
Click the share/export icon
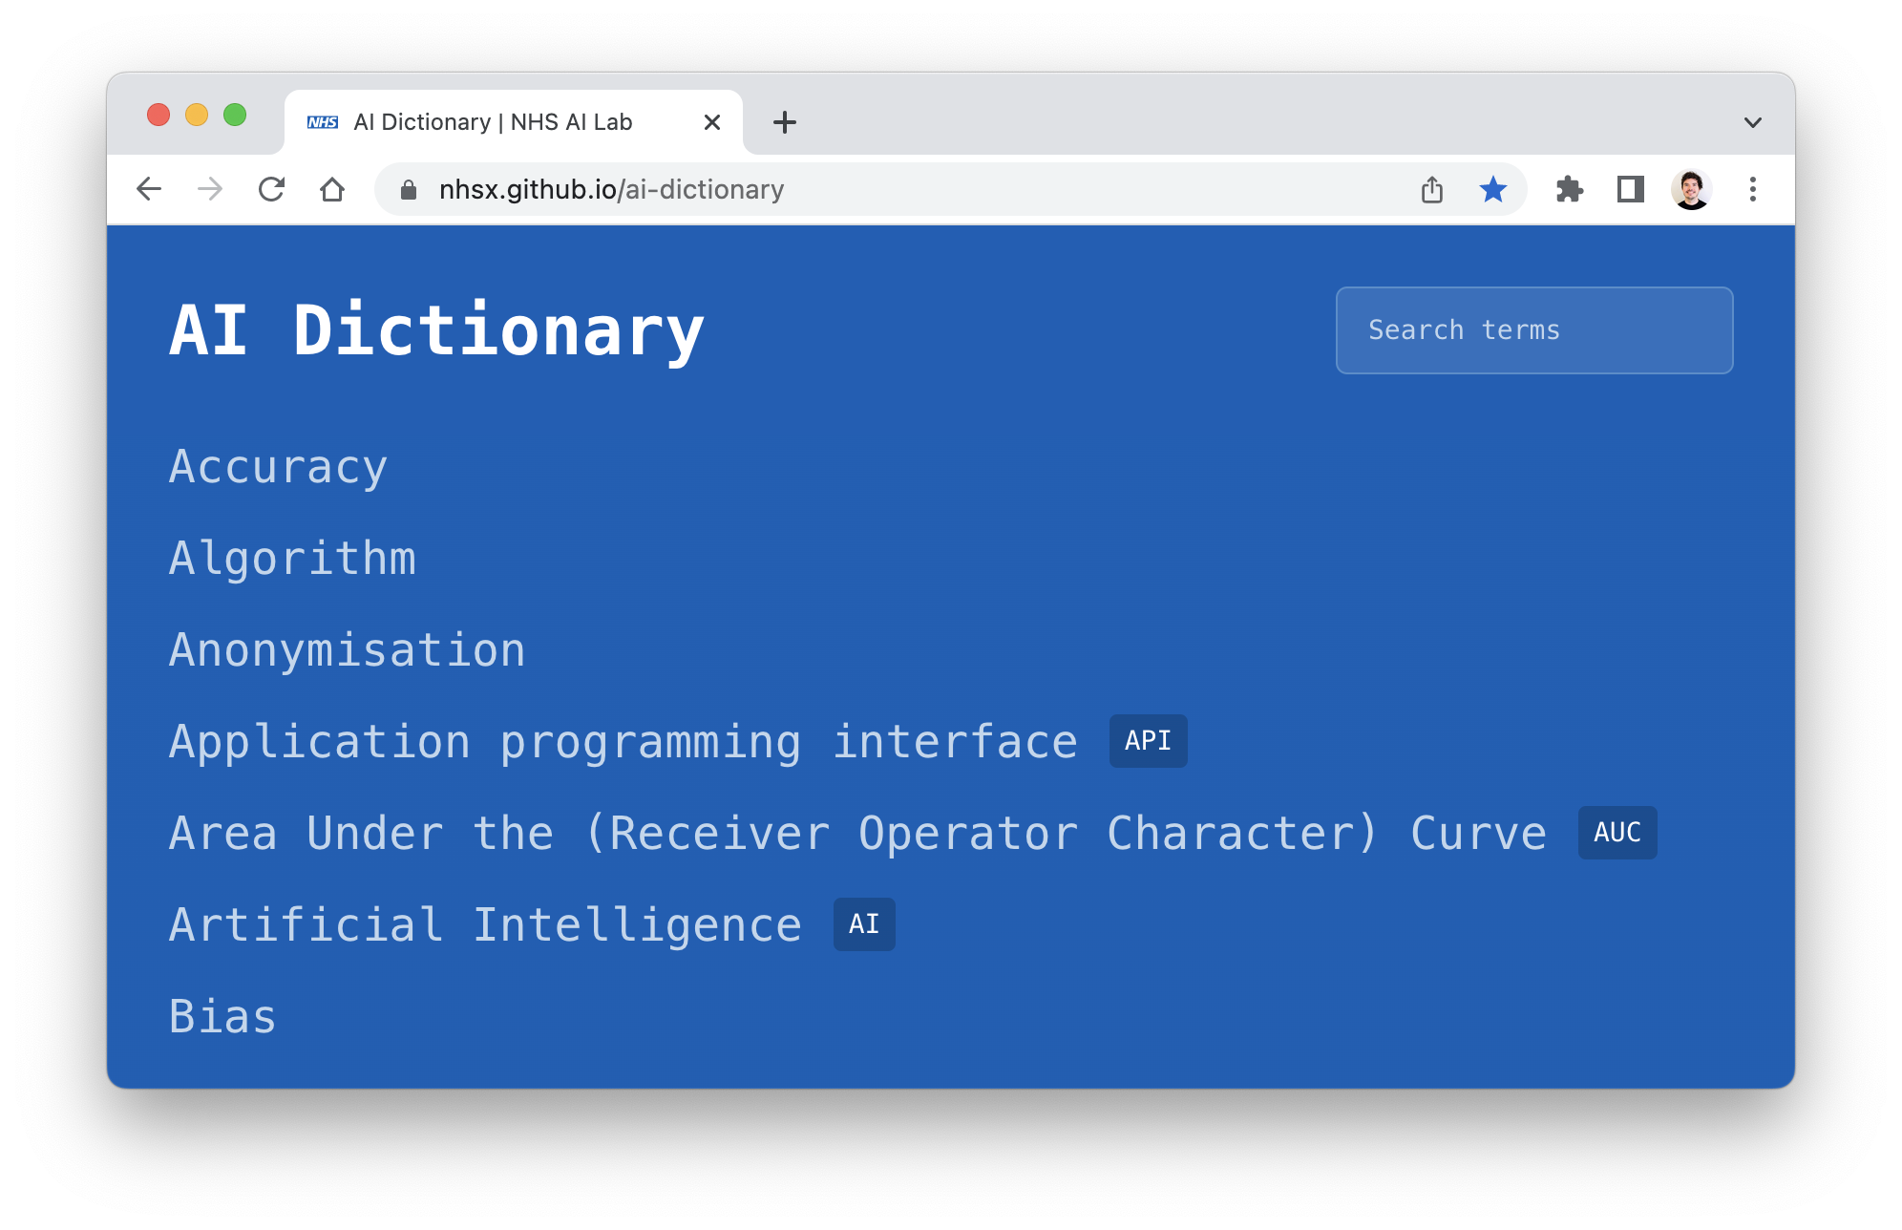click(x=1432, y=190)
